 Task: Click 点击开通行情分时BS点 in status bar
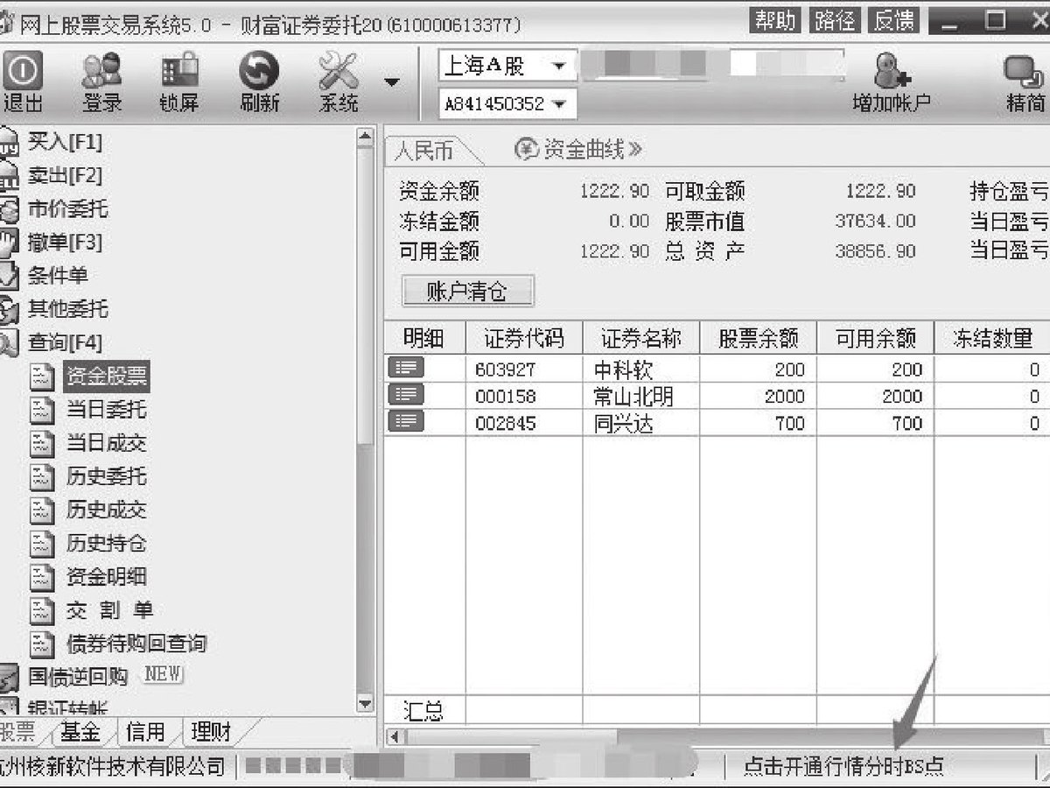coord(843,767)
